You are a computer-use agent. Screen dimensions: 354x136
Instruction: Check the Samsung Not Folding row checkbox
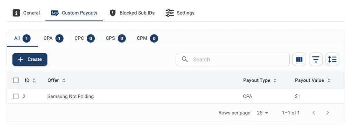point(16,97)
